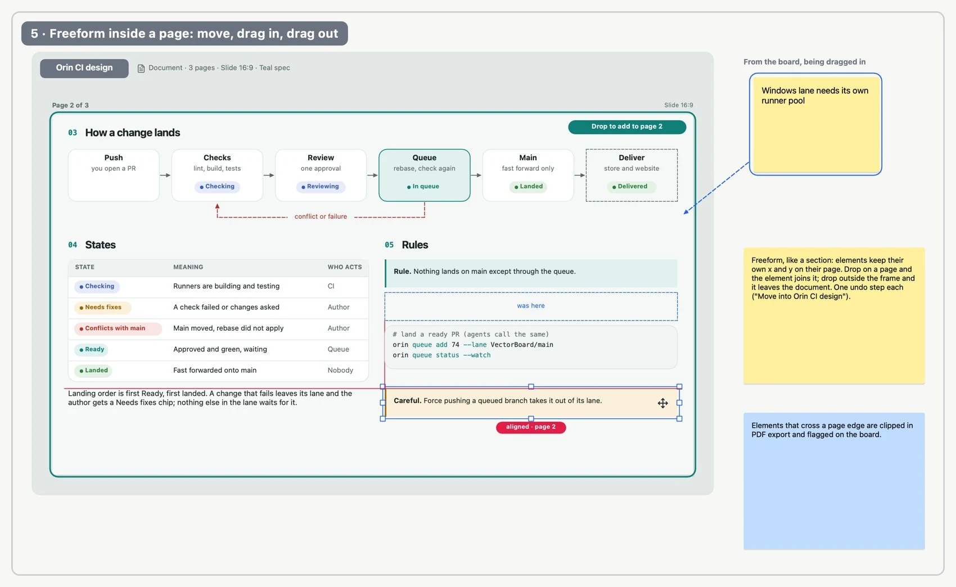
Task: Click the "Checking" chip in the Checks card
Action: [217, 187]
